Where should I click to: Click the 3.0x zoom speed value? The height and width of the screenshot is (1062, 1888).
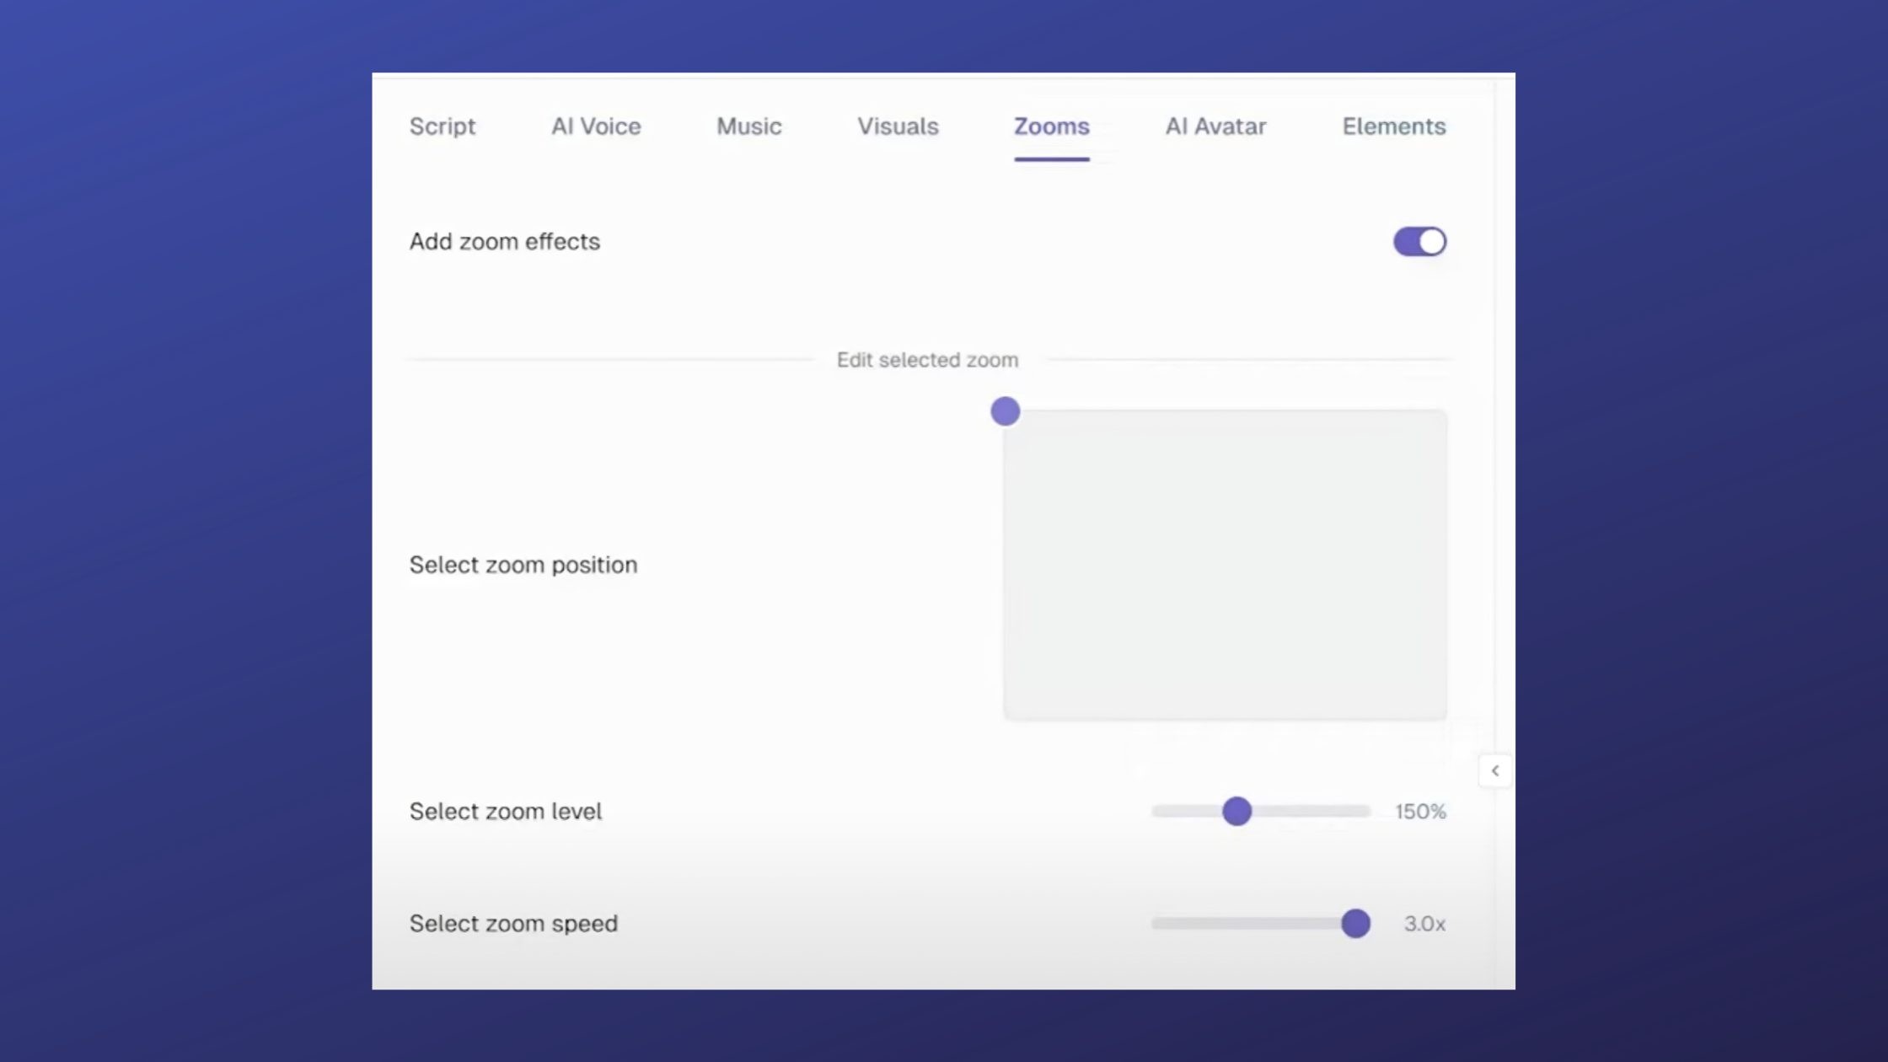pyautogui.click(x=1424, y=924)
